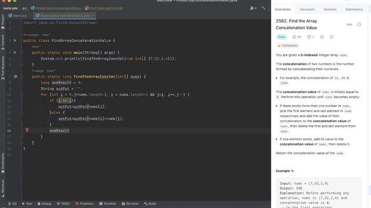
Task: Click the 'Example 1:' heading
Action: pyautogui.click(x=285, y=171)
